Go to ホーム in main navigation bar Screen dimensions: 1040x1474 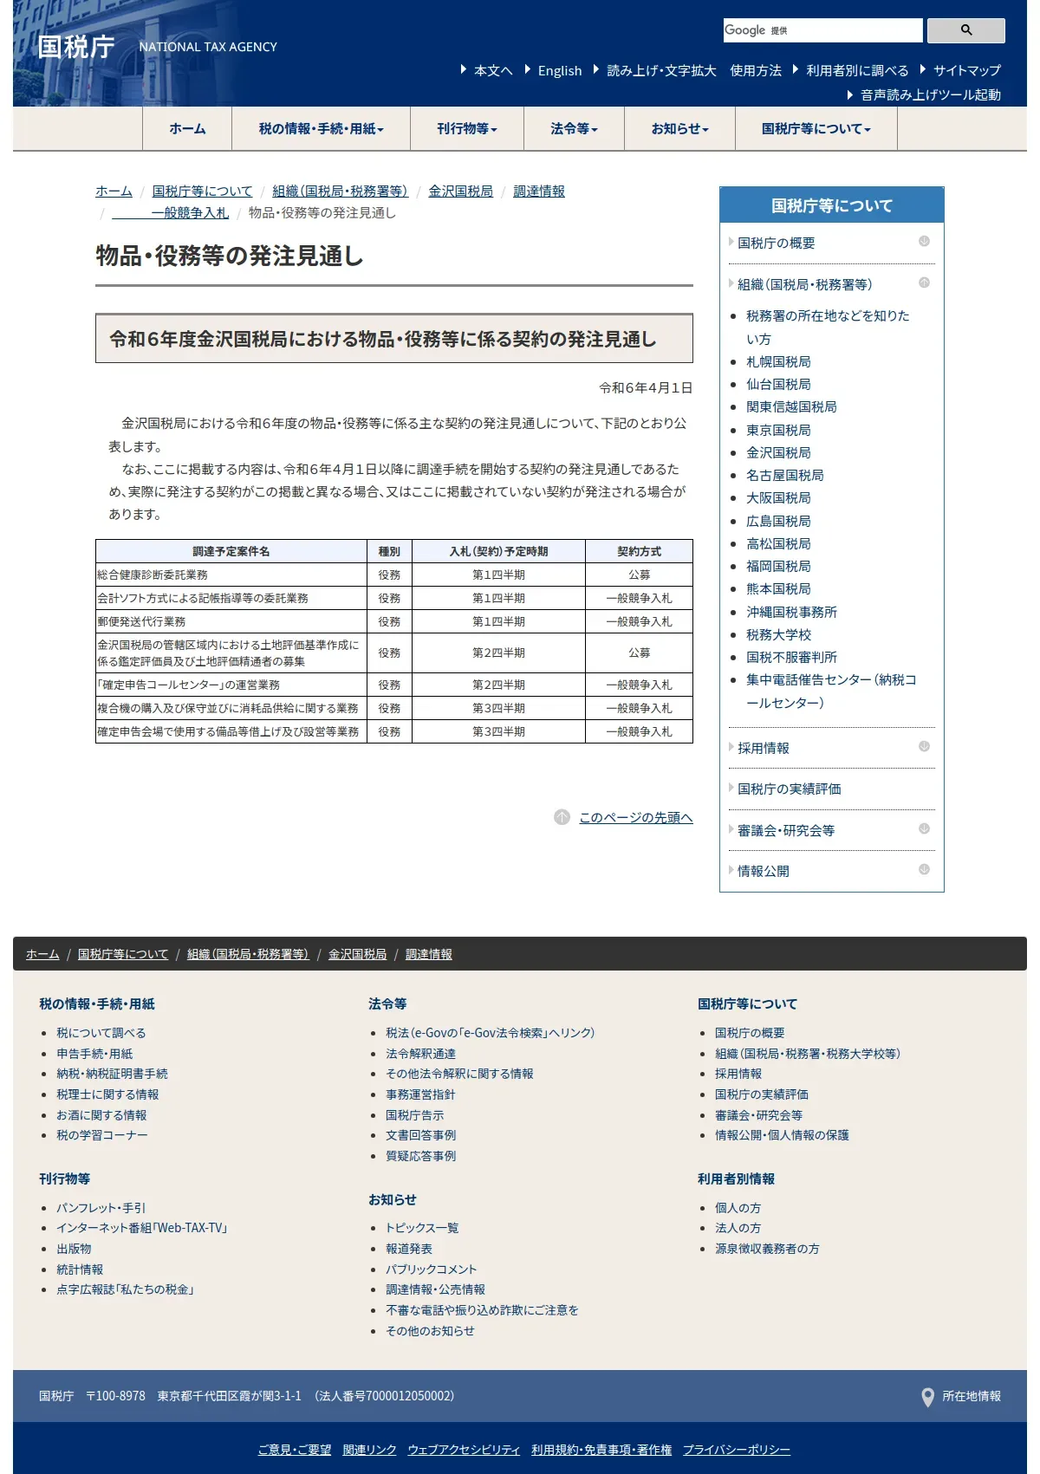pos(187,128)
